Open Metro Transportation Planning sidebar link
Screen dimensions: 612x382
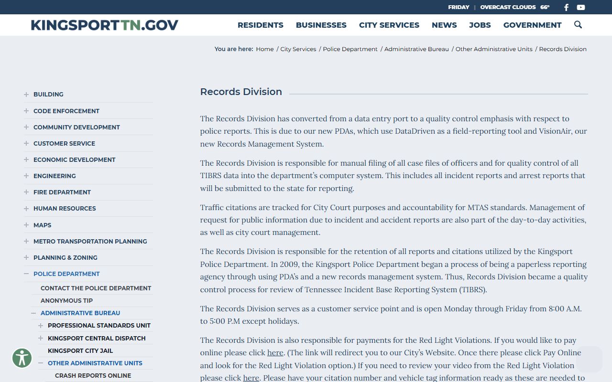coord(90,241)
